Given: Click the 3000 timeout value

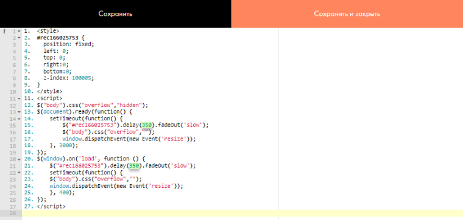Looking at the screenshot, I should click(65, 145).
